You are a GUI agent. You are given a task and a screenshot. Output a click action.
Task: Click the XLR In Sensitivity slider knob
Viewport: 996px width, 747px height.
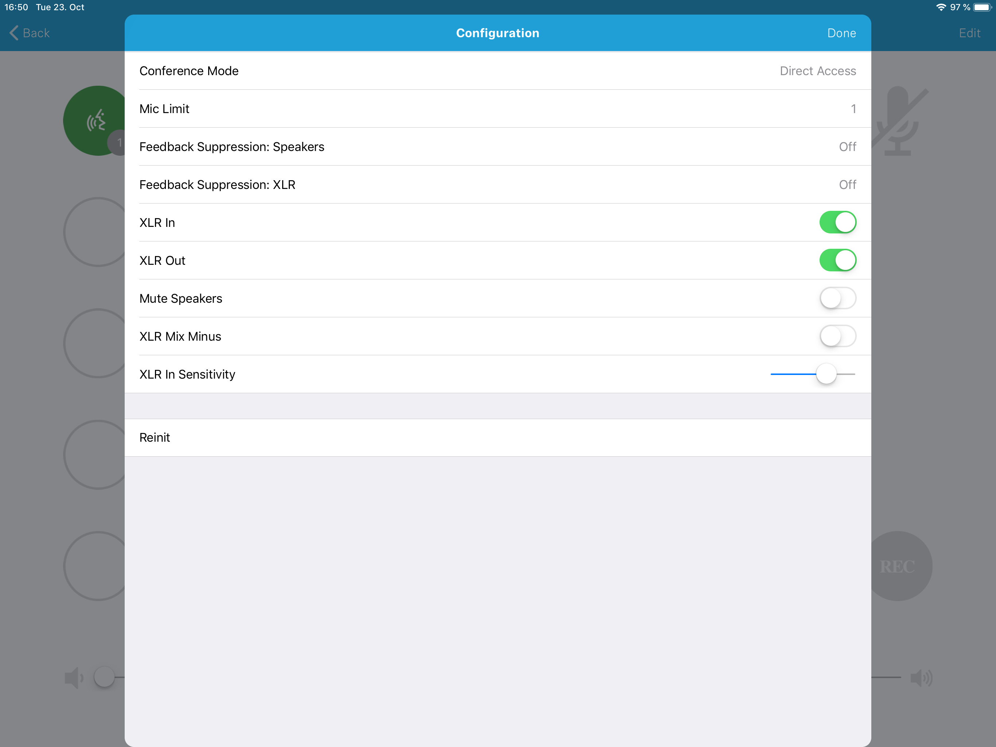826,374
